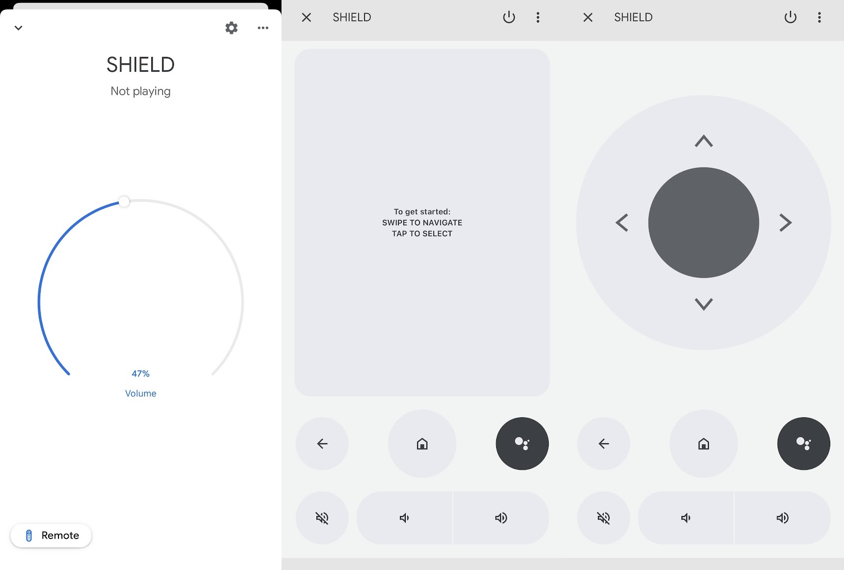Lower volume in the touchpad remote
844x570 pixels.
tap(404, 518)
